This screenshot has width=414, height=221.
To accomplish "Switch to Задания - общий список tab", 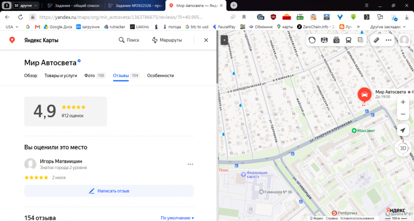I will [x=74, y=5].
